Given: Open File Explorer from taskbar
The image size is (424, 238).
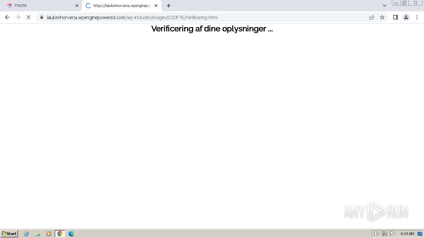Looking at the screenshot, I should click(37, 234).
